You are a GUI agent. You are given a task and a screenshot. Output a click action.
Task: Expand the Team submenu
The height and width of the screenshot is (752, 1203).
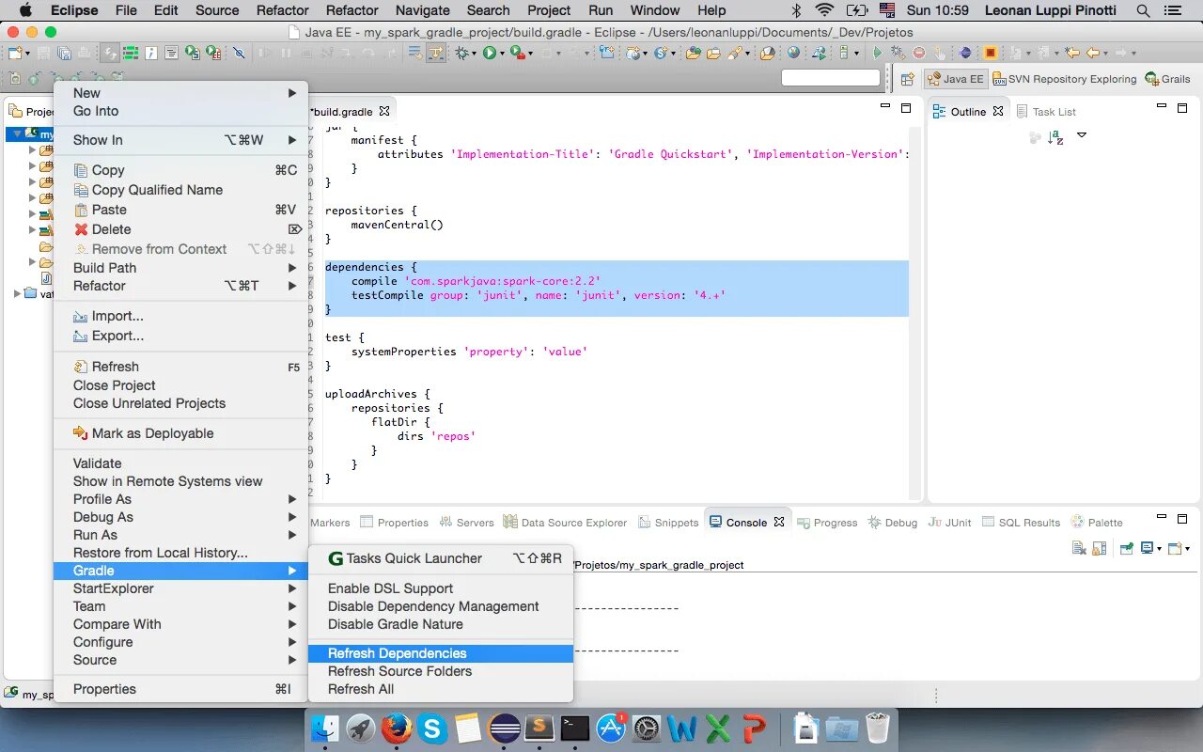(180, 606)
